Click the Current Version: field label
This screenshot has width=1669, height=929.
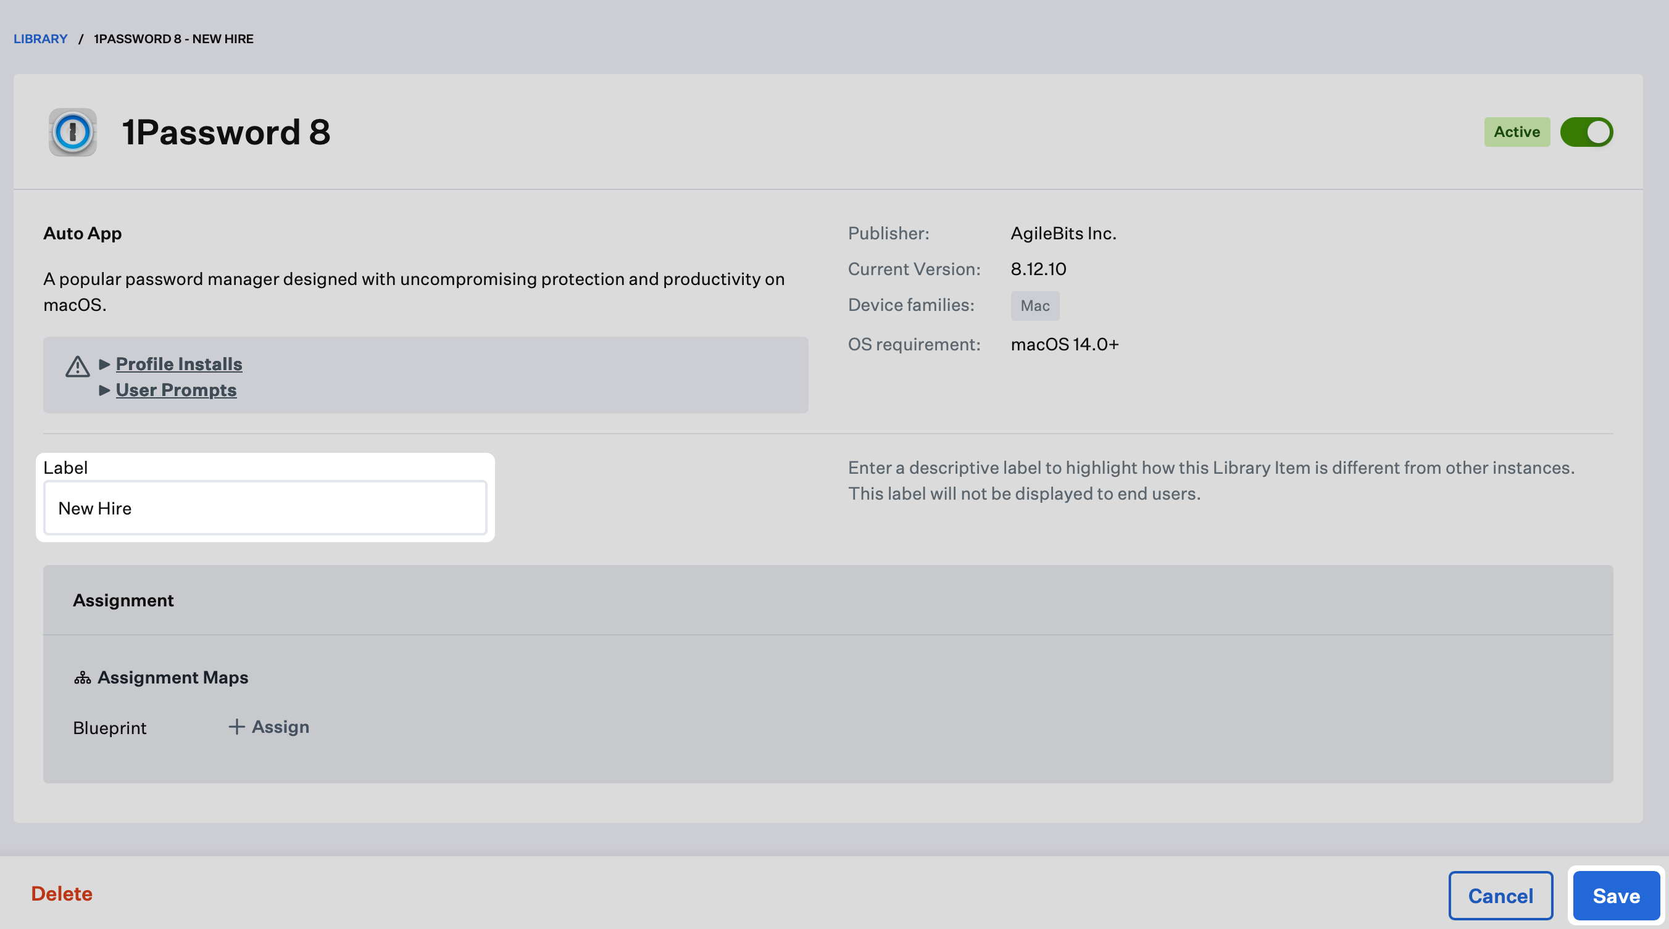click(x=914, y=270)
